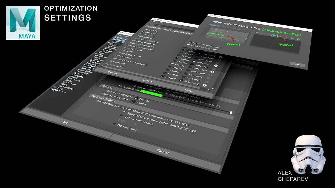Click the magnifier search icon in What's New window
The height and width of the screenshot is (188, 335).
click(x=269, y=34)
